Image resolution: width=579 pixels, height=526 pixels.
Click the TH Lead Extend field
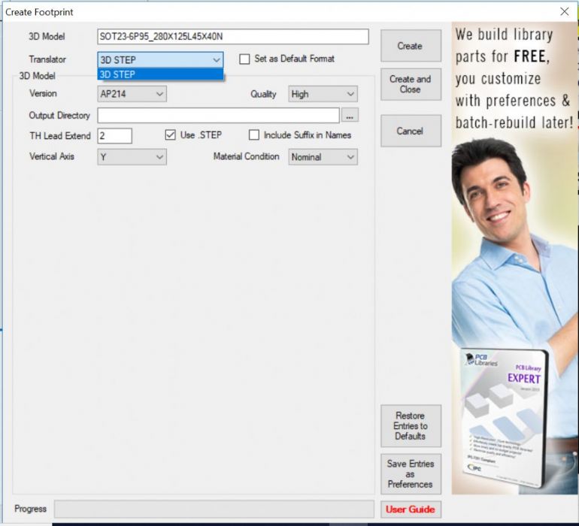(114, 136)
